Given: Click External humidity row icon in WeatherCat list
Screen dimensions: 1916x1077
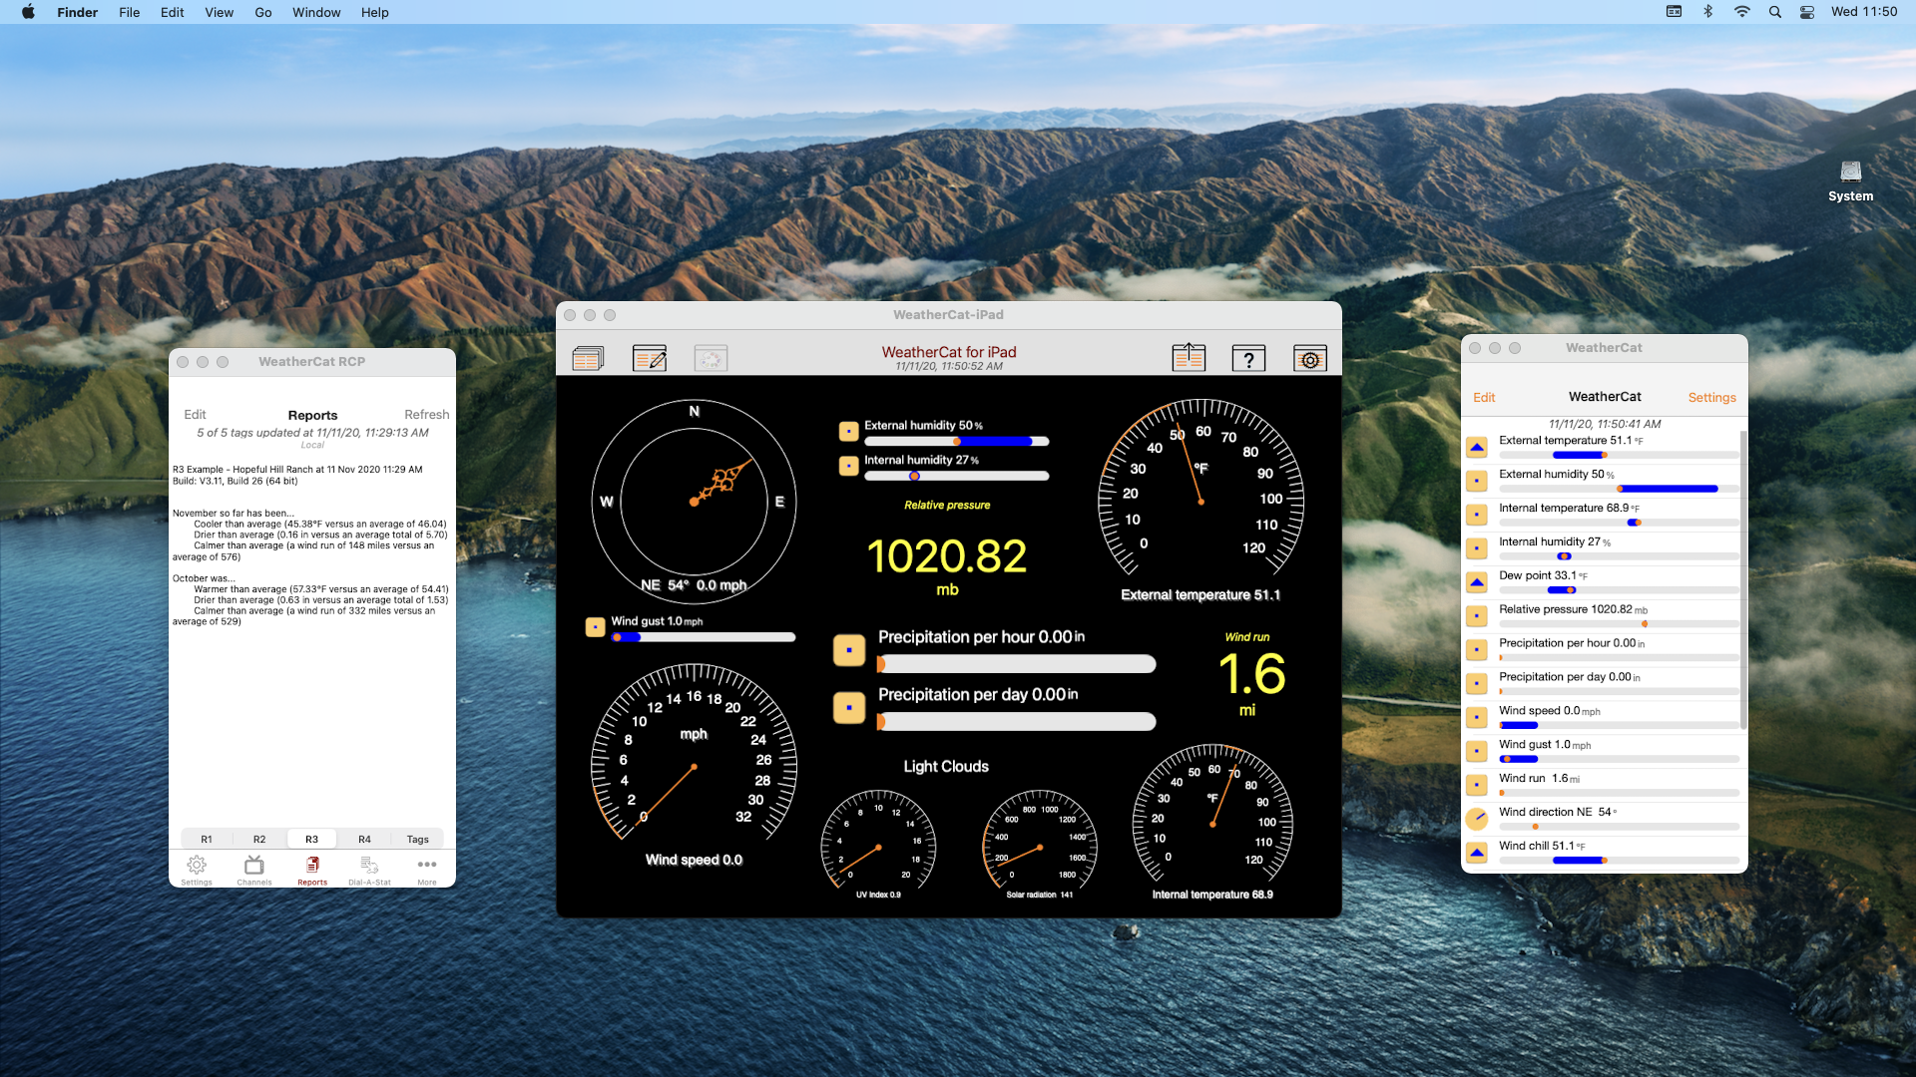Looking at the screenshot, I should pos(1477,481).
